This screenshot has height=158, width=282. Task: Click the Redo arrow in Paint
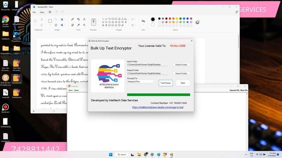point(63,12)
